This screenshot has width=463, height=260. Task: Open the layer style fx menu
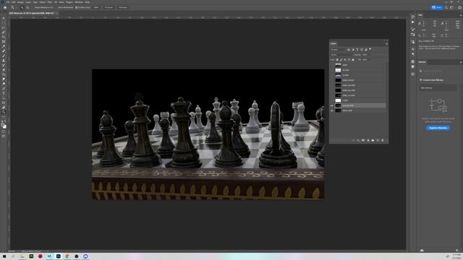(358, 141)
